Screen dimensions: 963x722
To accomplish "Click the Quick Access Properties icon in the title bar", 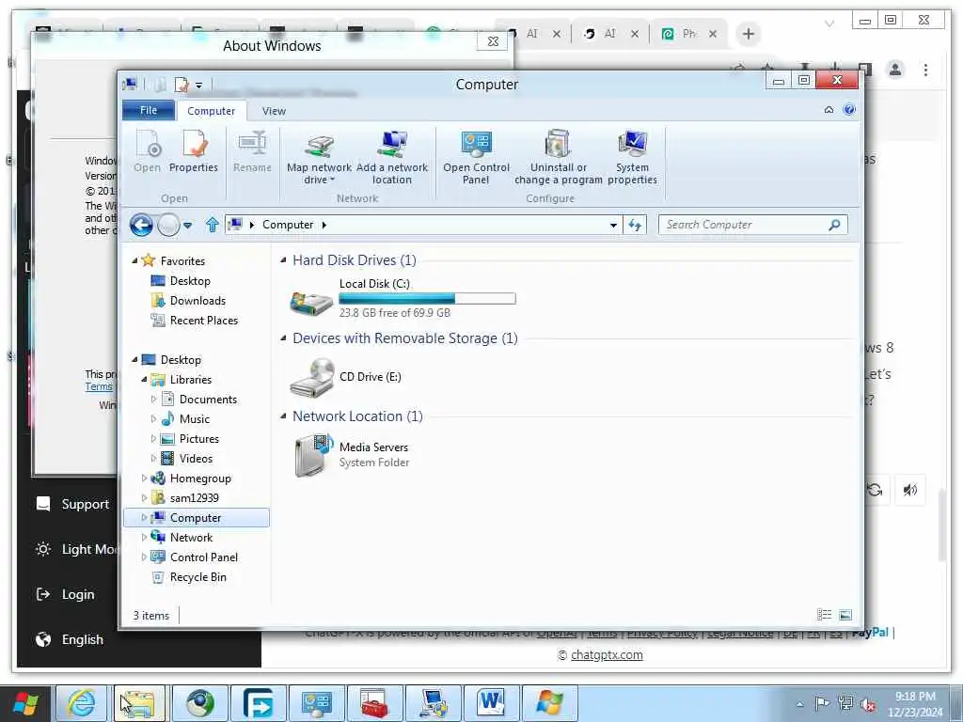I will (182, 85).
